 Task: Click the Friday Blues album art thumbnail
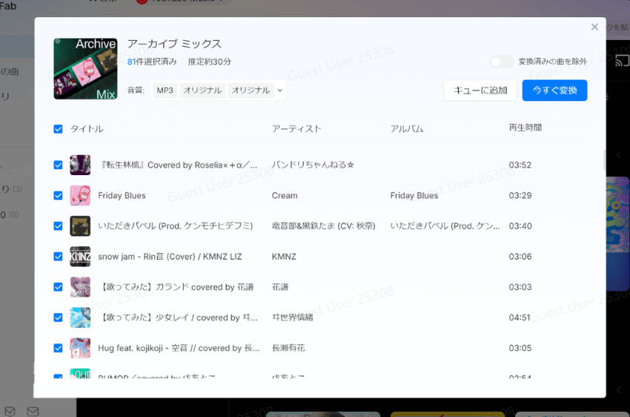[80, 196]
